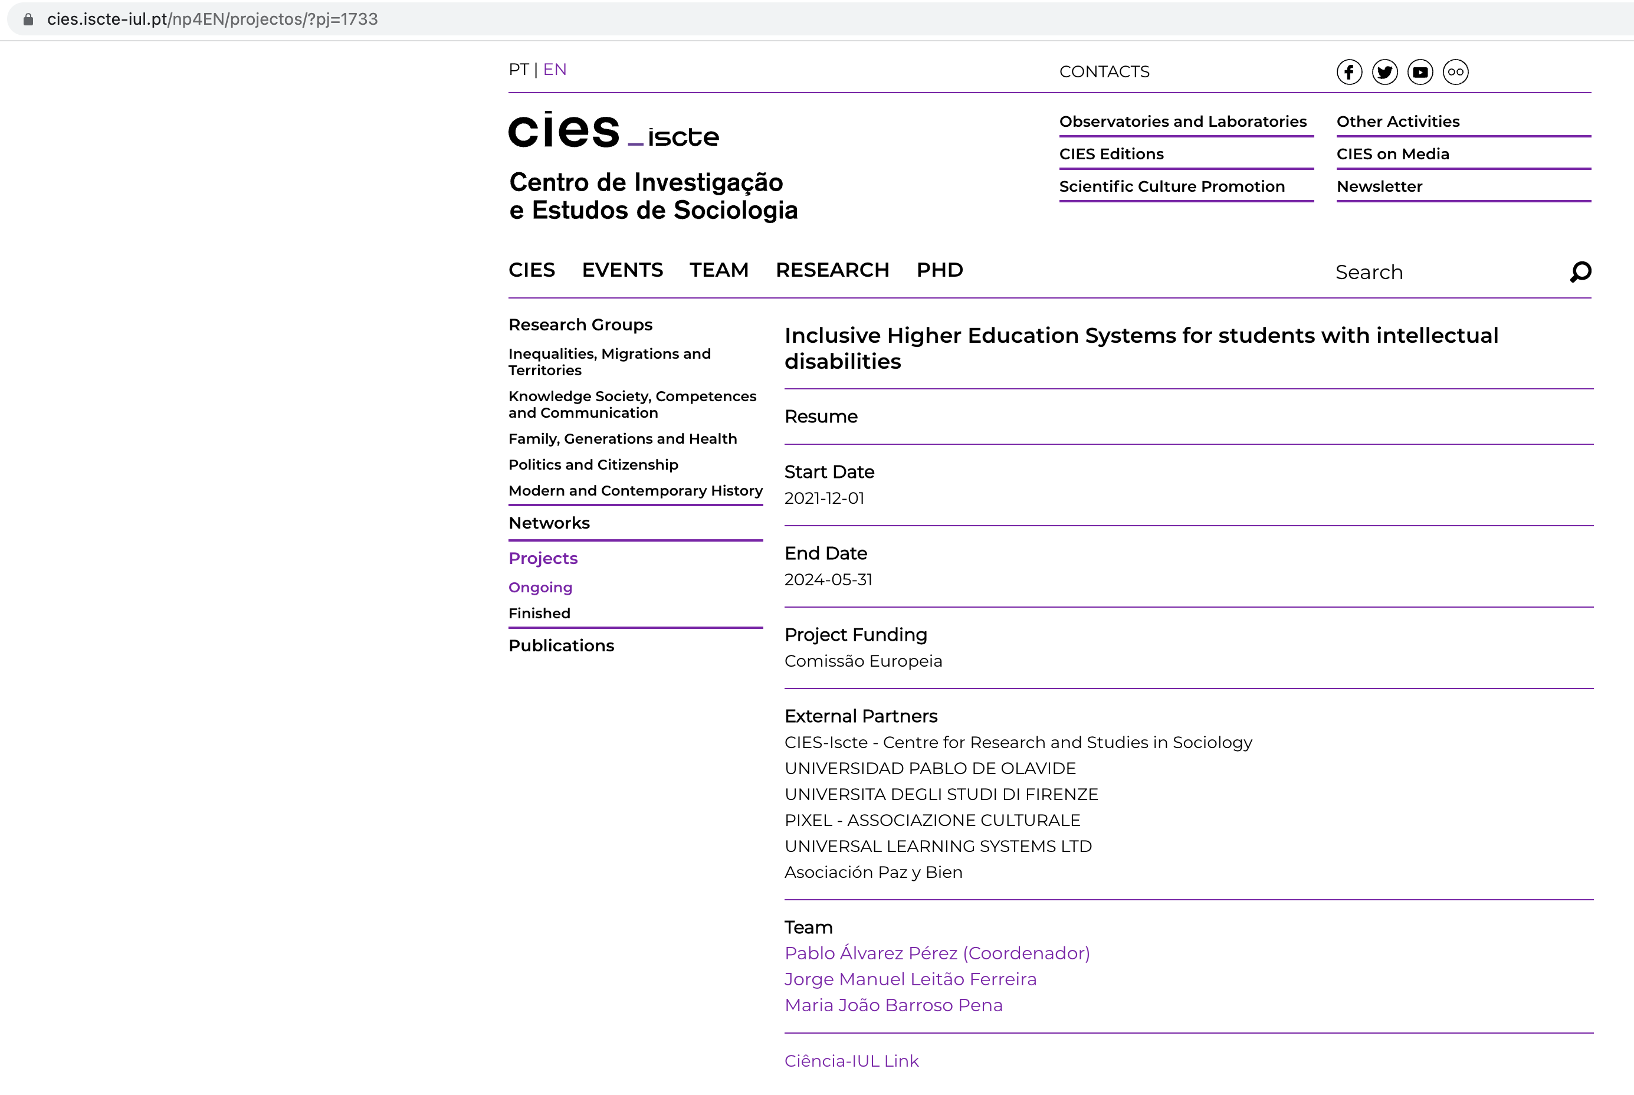Open Projects in the sidebar
The image size is (1634, 1095).
543,559
